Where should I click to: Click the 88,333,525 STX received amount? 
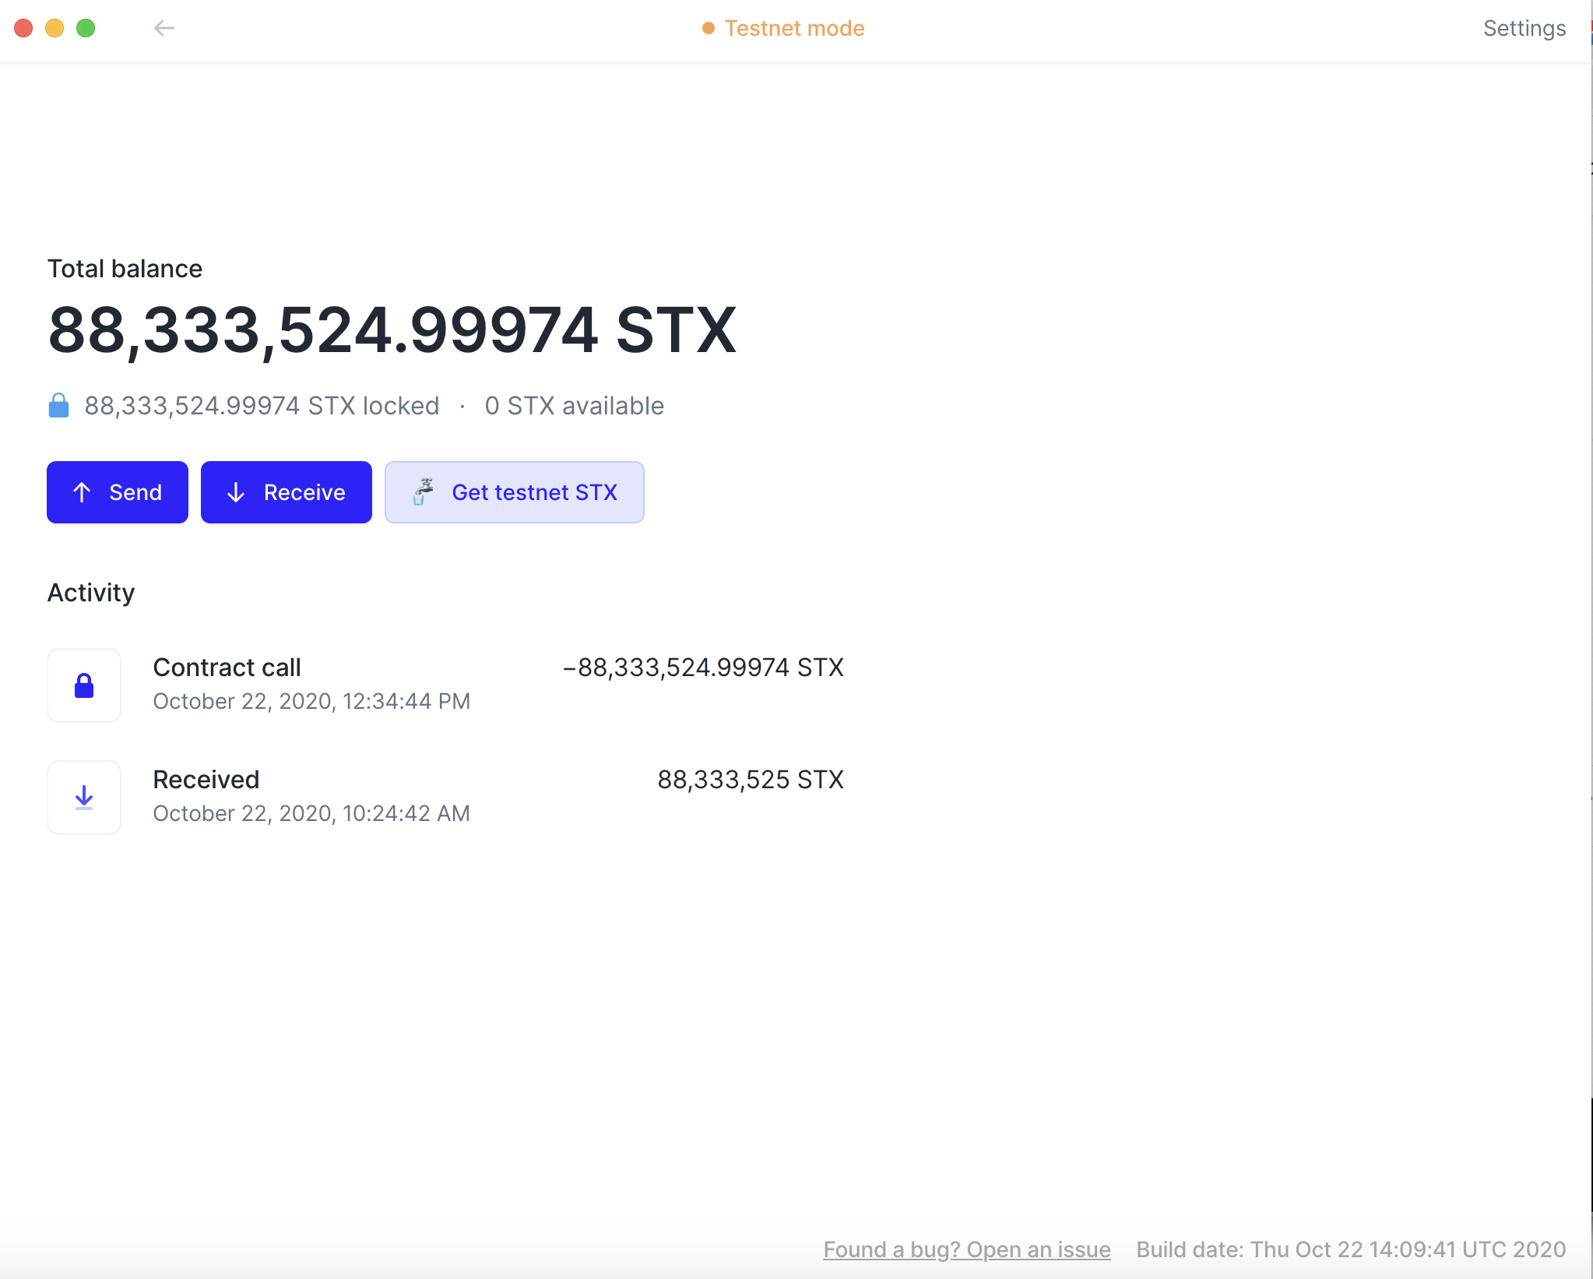click(x=750, y=780)
